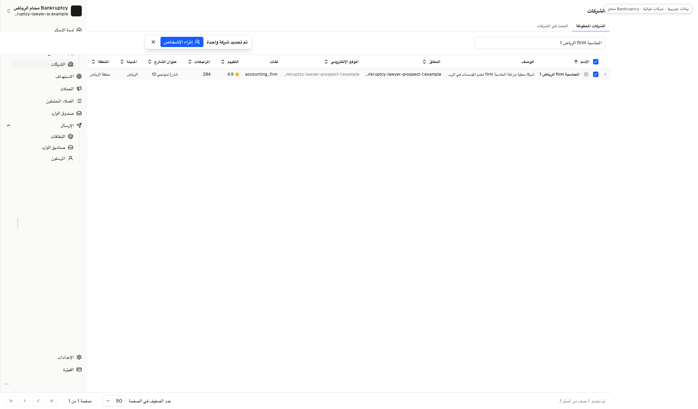Go to the last page
698x409 pixels.
point(11,401)
